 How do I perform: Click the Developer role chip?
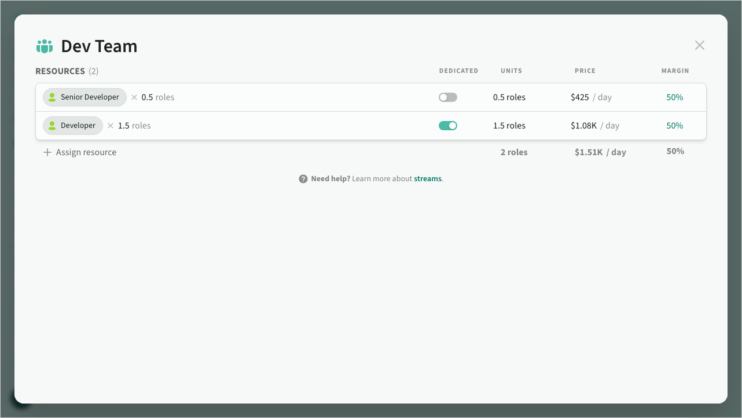(78, 126)
